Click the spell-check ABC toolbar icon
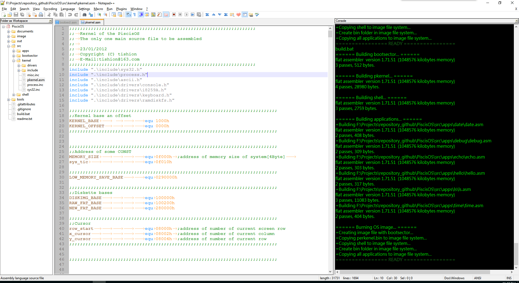519x283 pixels. (257, 15)
